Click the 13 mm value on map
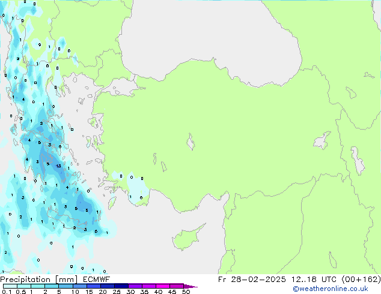 (58, 166)
